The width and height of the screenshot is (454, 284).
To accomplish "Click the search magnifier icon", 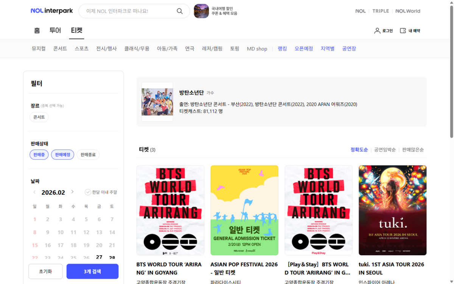I will pos(179,11).
